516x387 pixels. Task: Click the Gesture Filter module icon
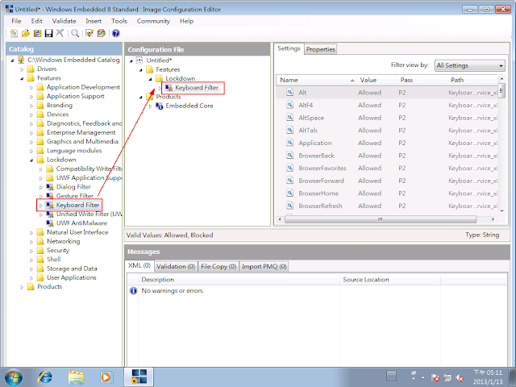[x=50, y=196]
